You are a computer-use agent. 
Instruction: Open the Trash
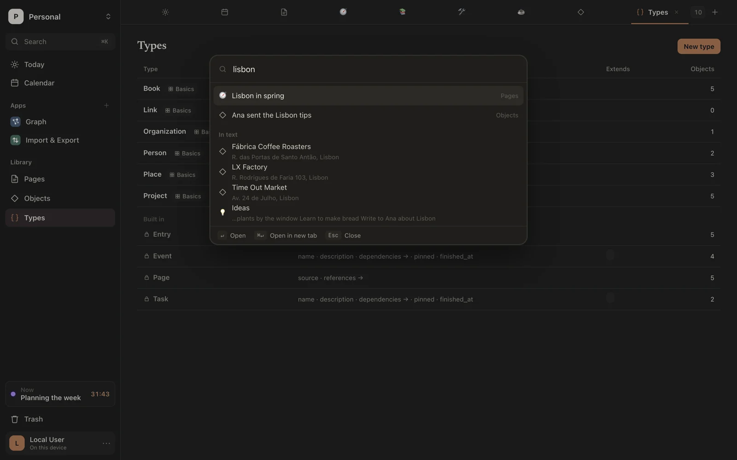tap(60, 420)
